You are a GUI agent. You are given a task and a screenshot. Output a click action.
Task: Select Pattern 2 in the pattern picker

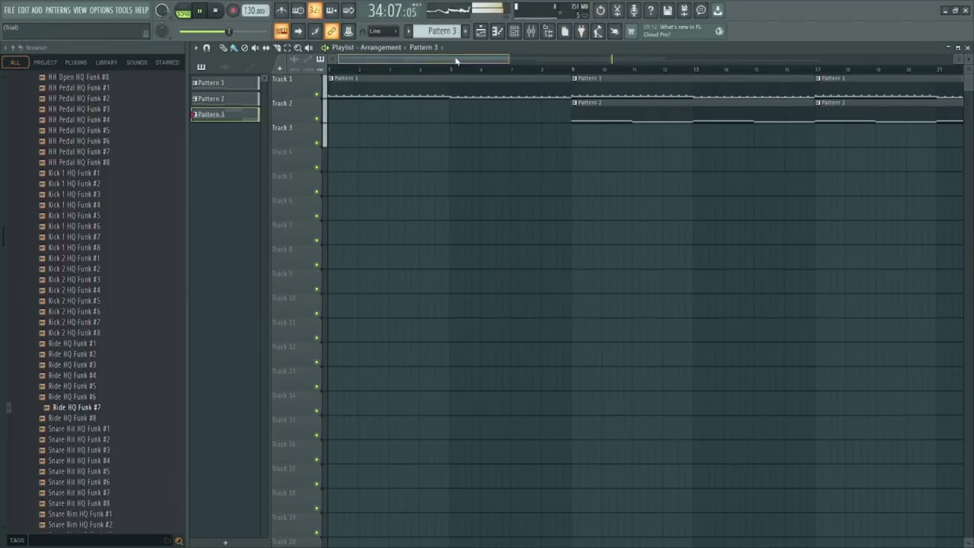pyautogui.click(x=225, y=99)
